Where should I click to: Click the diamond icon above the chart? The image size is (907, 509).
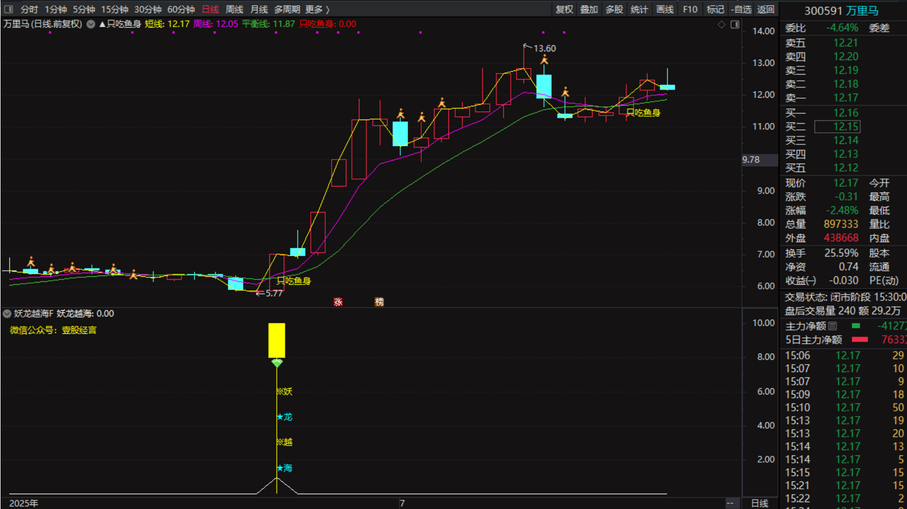[x=721, y=24]
